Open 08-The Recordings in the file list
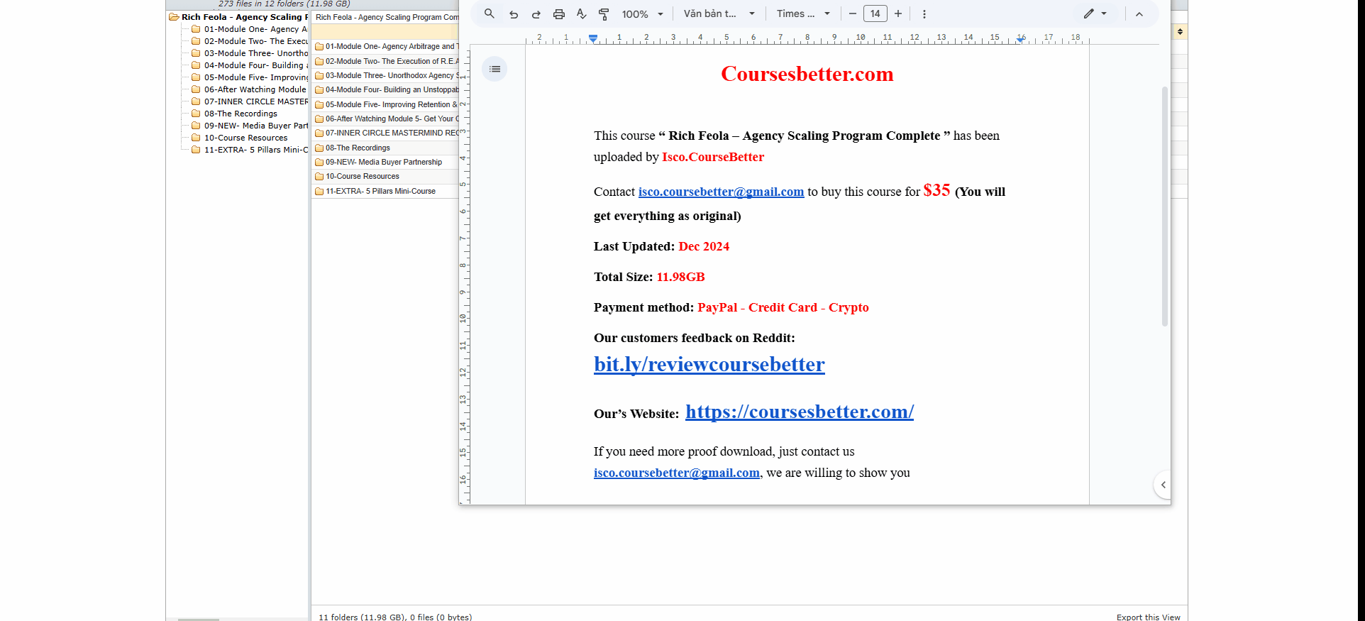 tap(353, 148)
